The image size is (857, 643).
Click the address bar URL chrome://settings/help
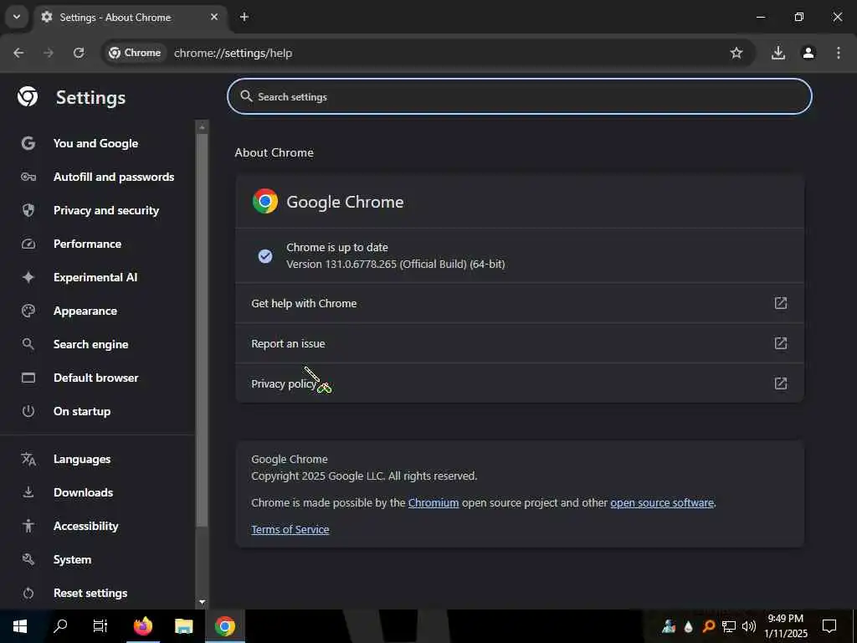[x=233, y=53]
